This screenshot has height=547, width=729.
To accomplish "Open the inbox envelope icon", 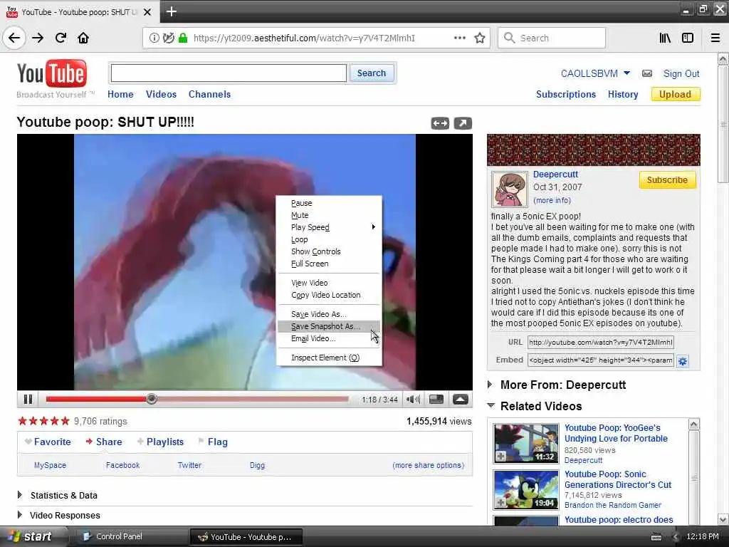I will [646, 73].
